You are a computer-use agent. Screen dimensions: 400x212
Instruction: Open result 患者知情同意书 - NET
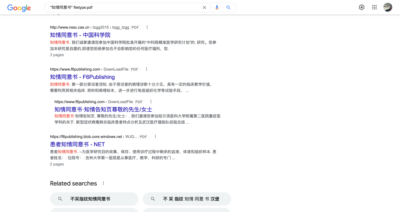pos(77,144)
